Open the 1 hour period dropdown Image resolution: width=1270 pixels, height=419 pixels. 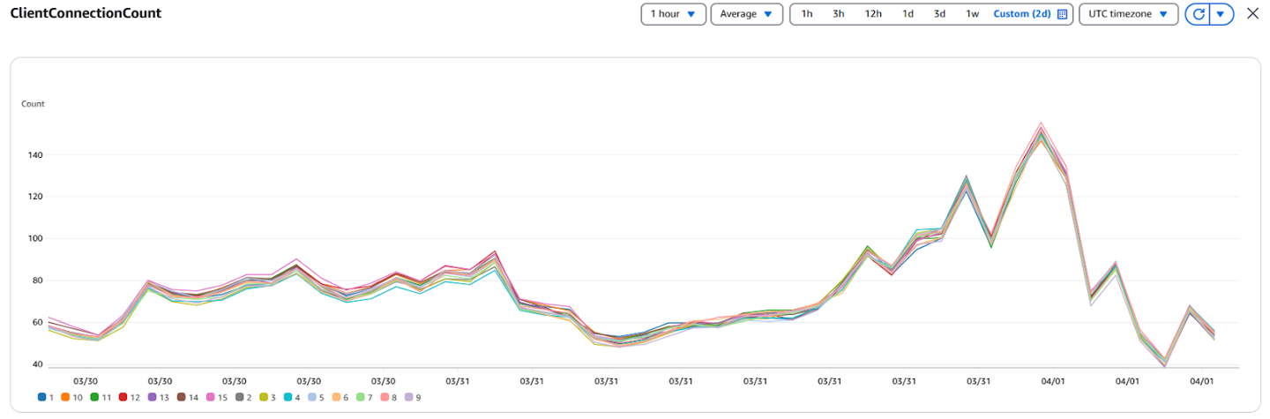[674, 14]
